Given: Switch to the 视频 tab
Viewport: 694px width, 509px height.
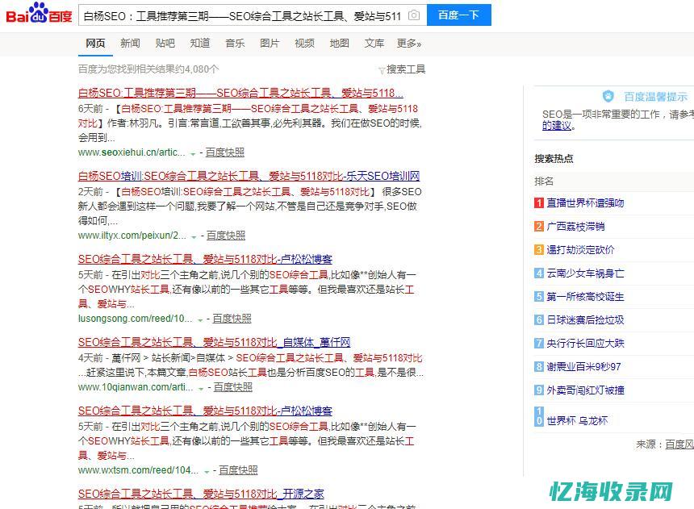Looking at the screenshot, I should [x=303, y=44].
